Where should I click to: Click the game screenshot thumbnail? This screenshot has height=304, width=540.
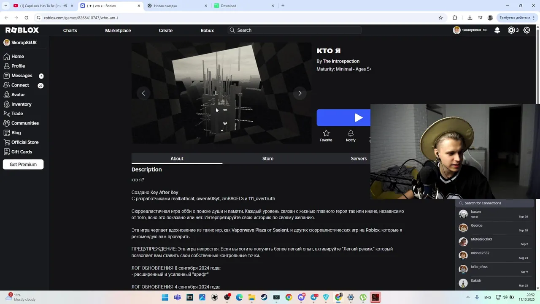pyautogui.click(x=221, y=93)
